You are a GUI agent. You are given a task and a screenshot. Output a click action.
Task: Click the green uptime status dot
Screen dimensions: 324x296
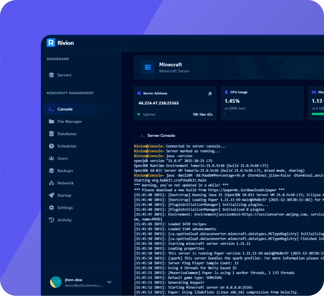tap(139, 114)
